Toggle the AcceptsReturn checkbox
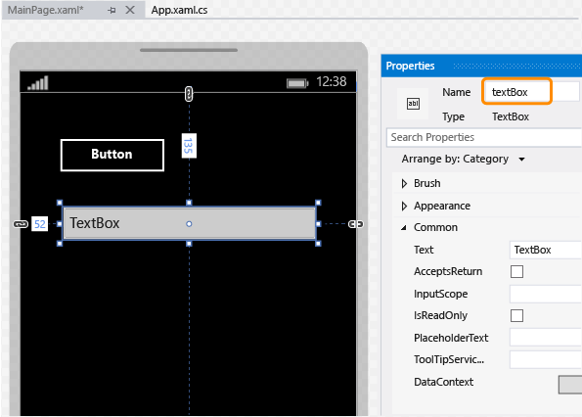 tap(516, 271)
